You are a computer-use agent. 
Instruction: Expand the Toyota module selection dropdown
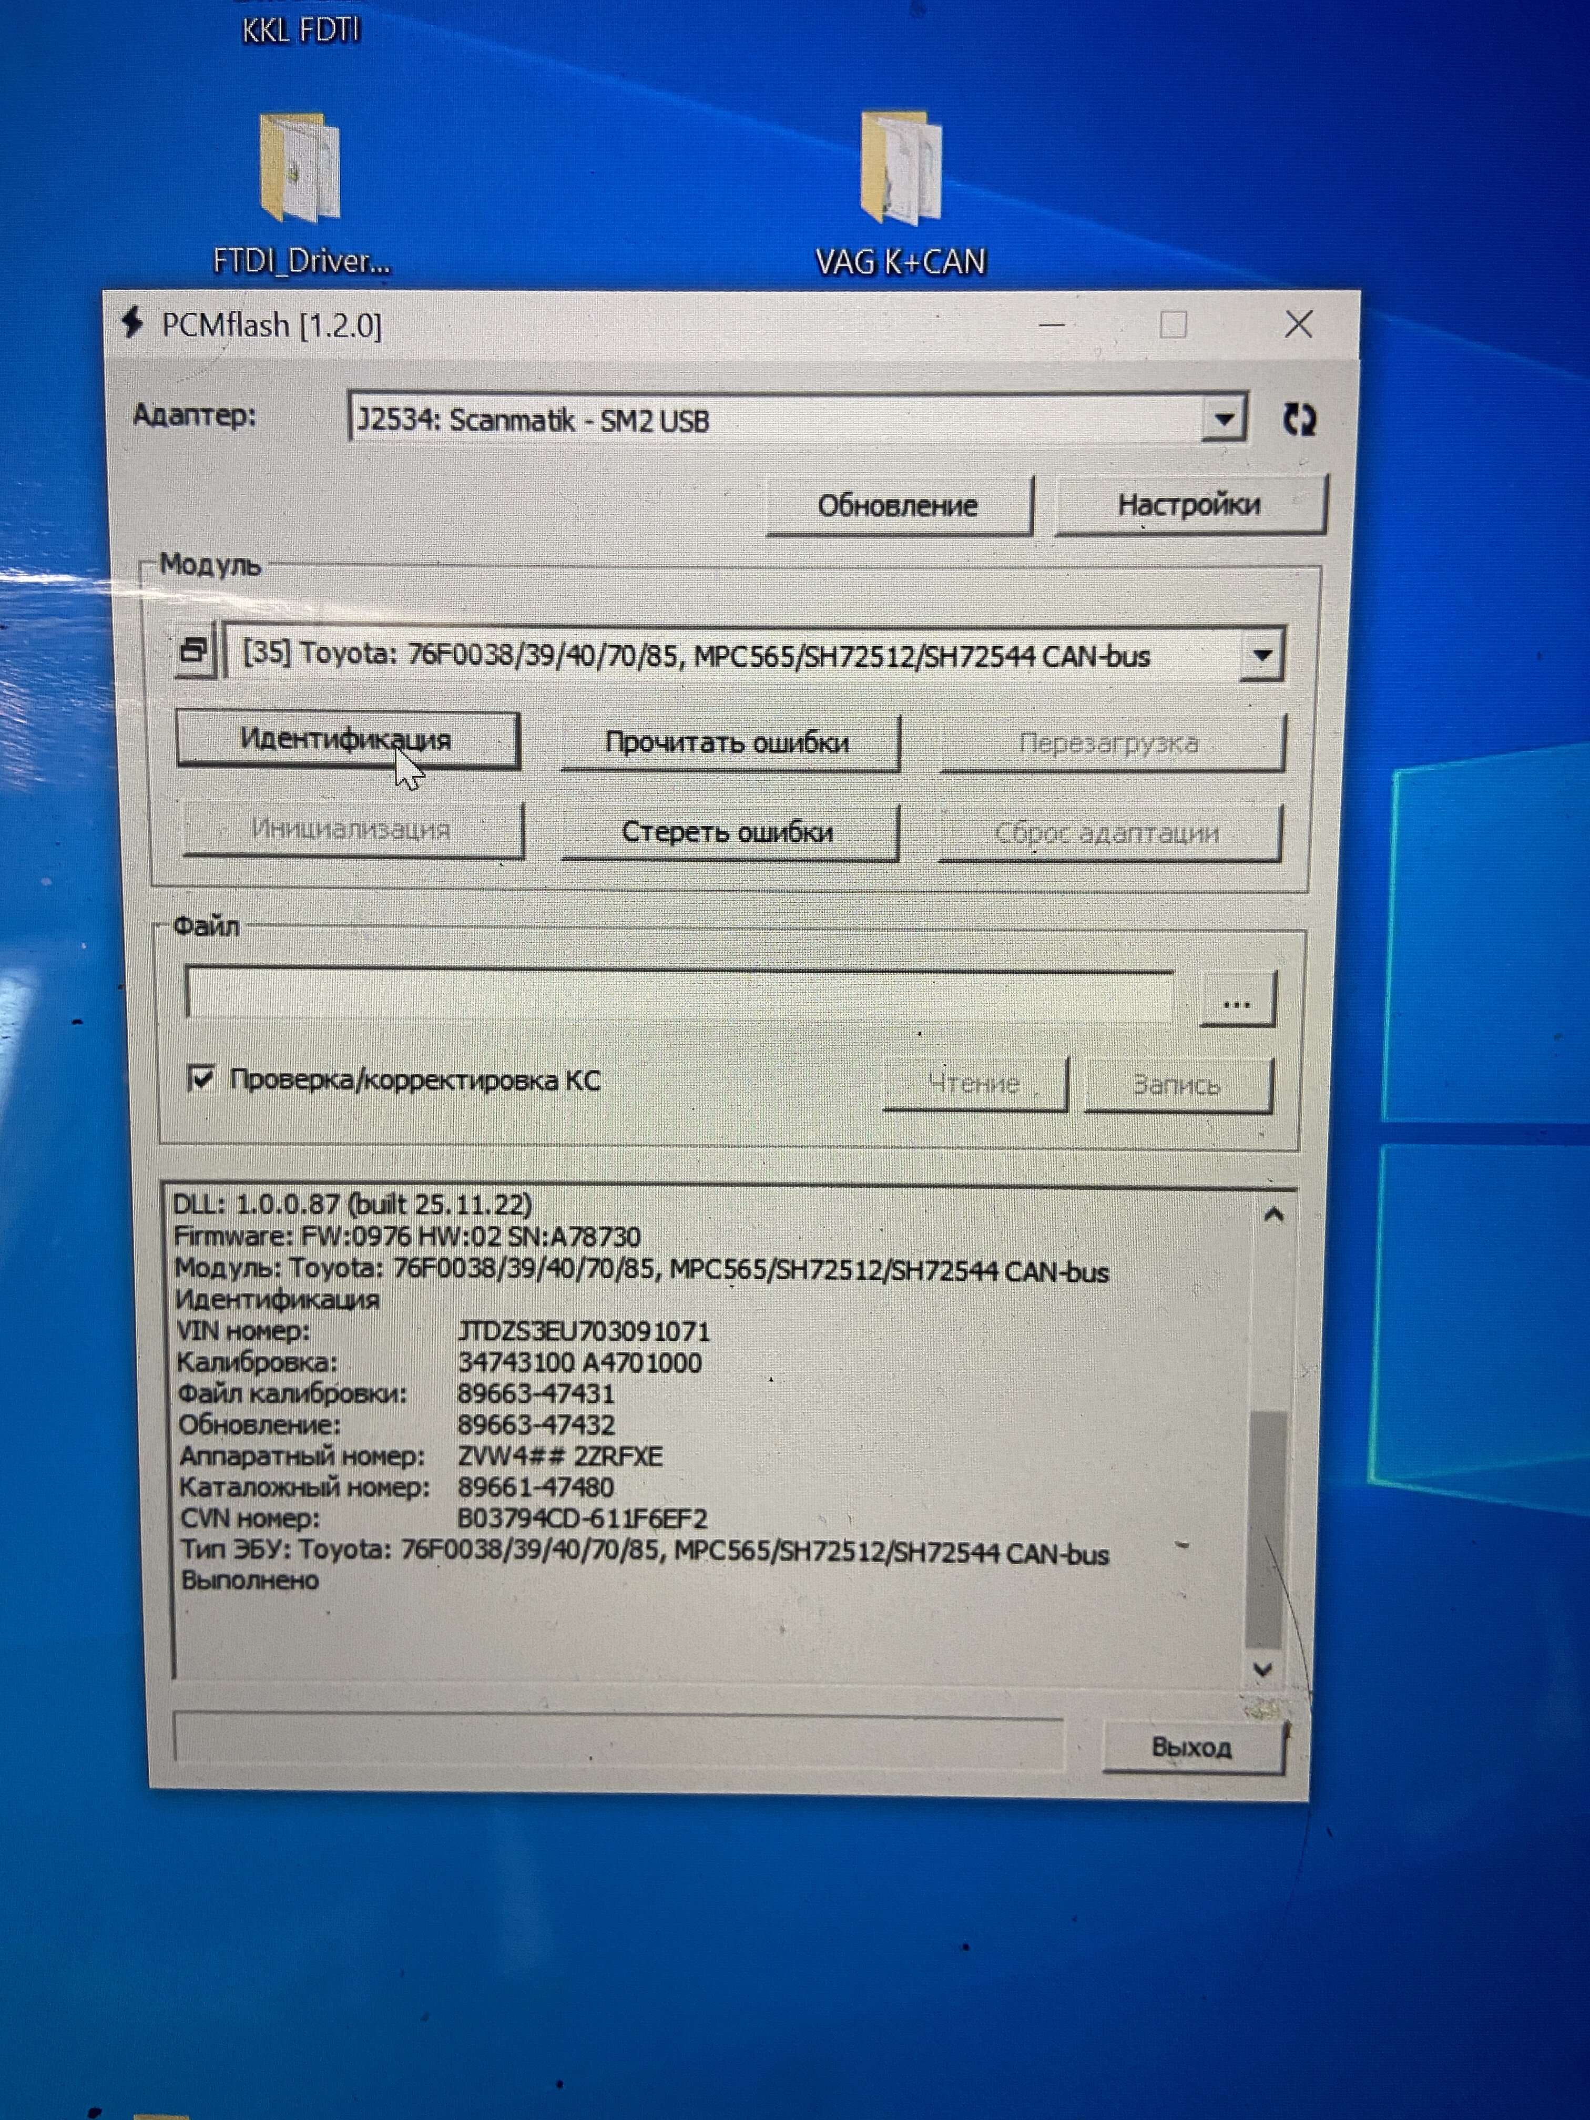pyautogui.click(x=1262, y=656)
